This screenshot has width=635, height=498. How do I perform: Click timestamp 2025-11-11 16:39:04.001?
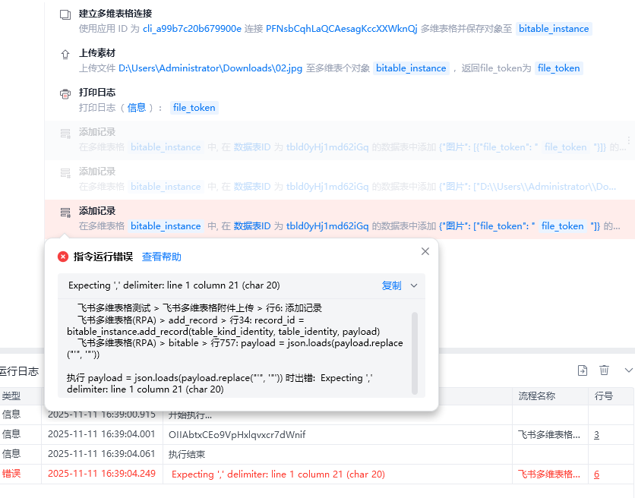click(x=101, y=434)
